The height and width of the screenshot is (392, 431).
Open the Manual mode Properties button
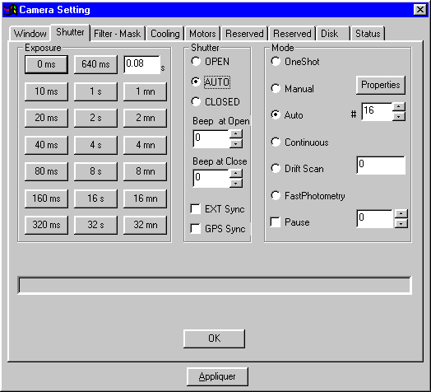tap(381, 85)
